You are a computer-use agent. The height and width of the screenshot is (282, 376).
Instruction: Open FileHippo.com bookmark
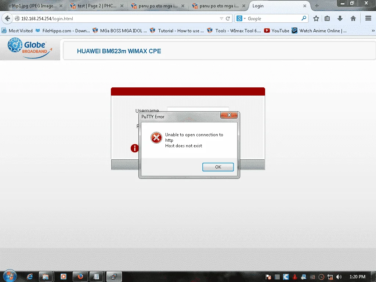pos(62,31)
